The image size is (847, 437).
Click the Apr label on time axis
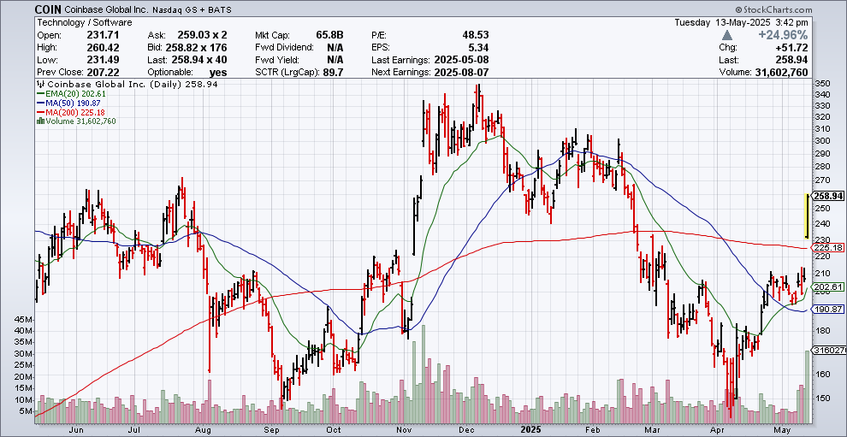(x=717, y=430)
